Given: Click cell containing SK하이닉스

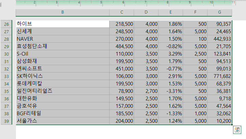Looking at the screenshot, I should [x=63, y=76].
